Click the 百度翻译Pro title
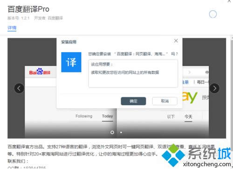 click(x=28, y=9)
